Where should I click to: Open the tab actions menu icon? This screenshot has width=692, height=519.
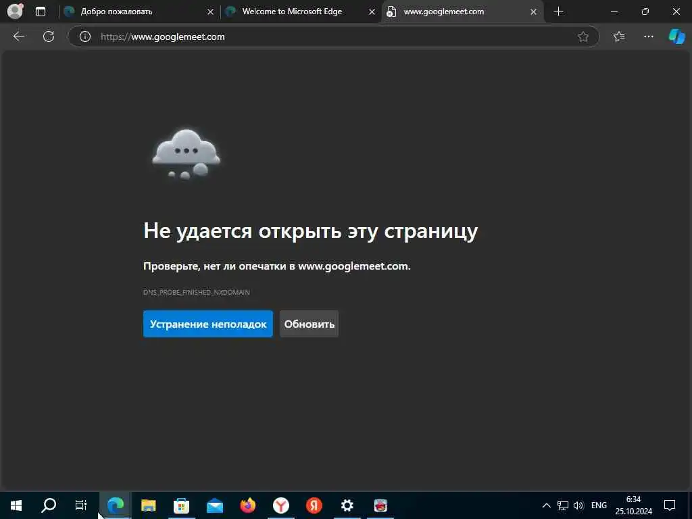coord(40,11)
